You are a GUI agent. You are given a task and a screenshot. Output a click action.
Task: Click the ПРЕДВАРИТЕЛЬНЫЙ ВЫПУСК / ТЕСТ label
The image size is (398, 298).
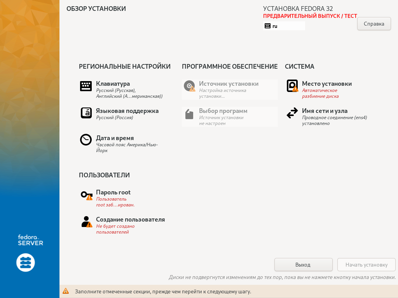coord(310,16)
